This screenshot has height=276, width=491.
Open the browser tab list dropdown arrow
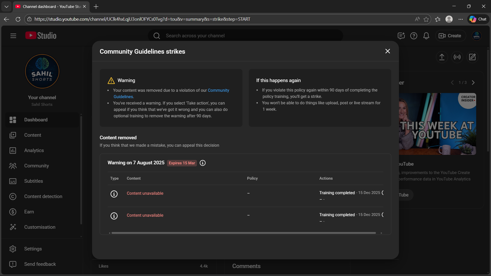pos(6,6)
